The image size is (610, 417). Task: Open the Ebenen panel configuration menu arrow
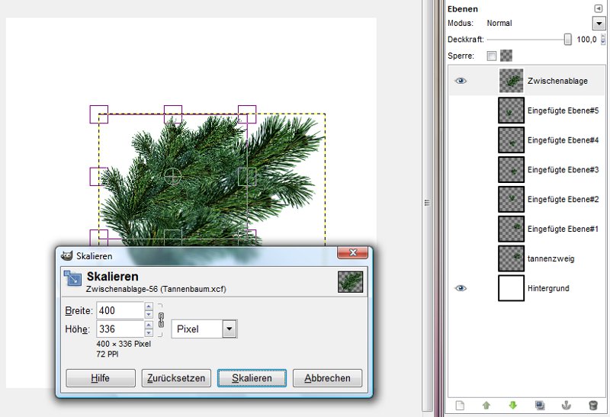pos(599,8)
